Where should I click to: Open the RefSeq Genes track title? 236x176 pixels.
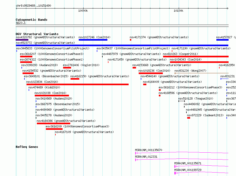pyautogui.click(x=27, y=147)
